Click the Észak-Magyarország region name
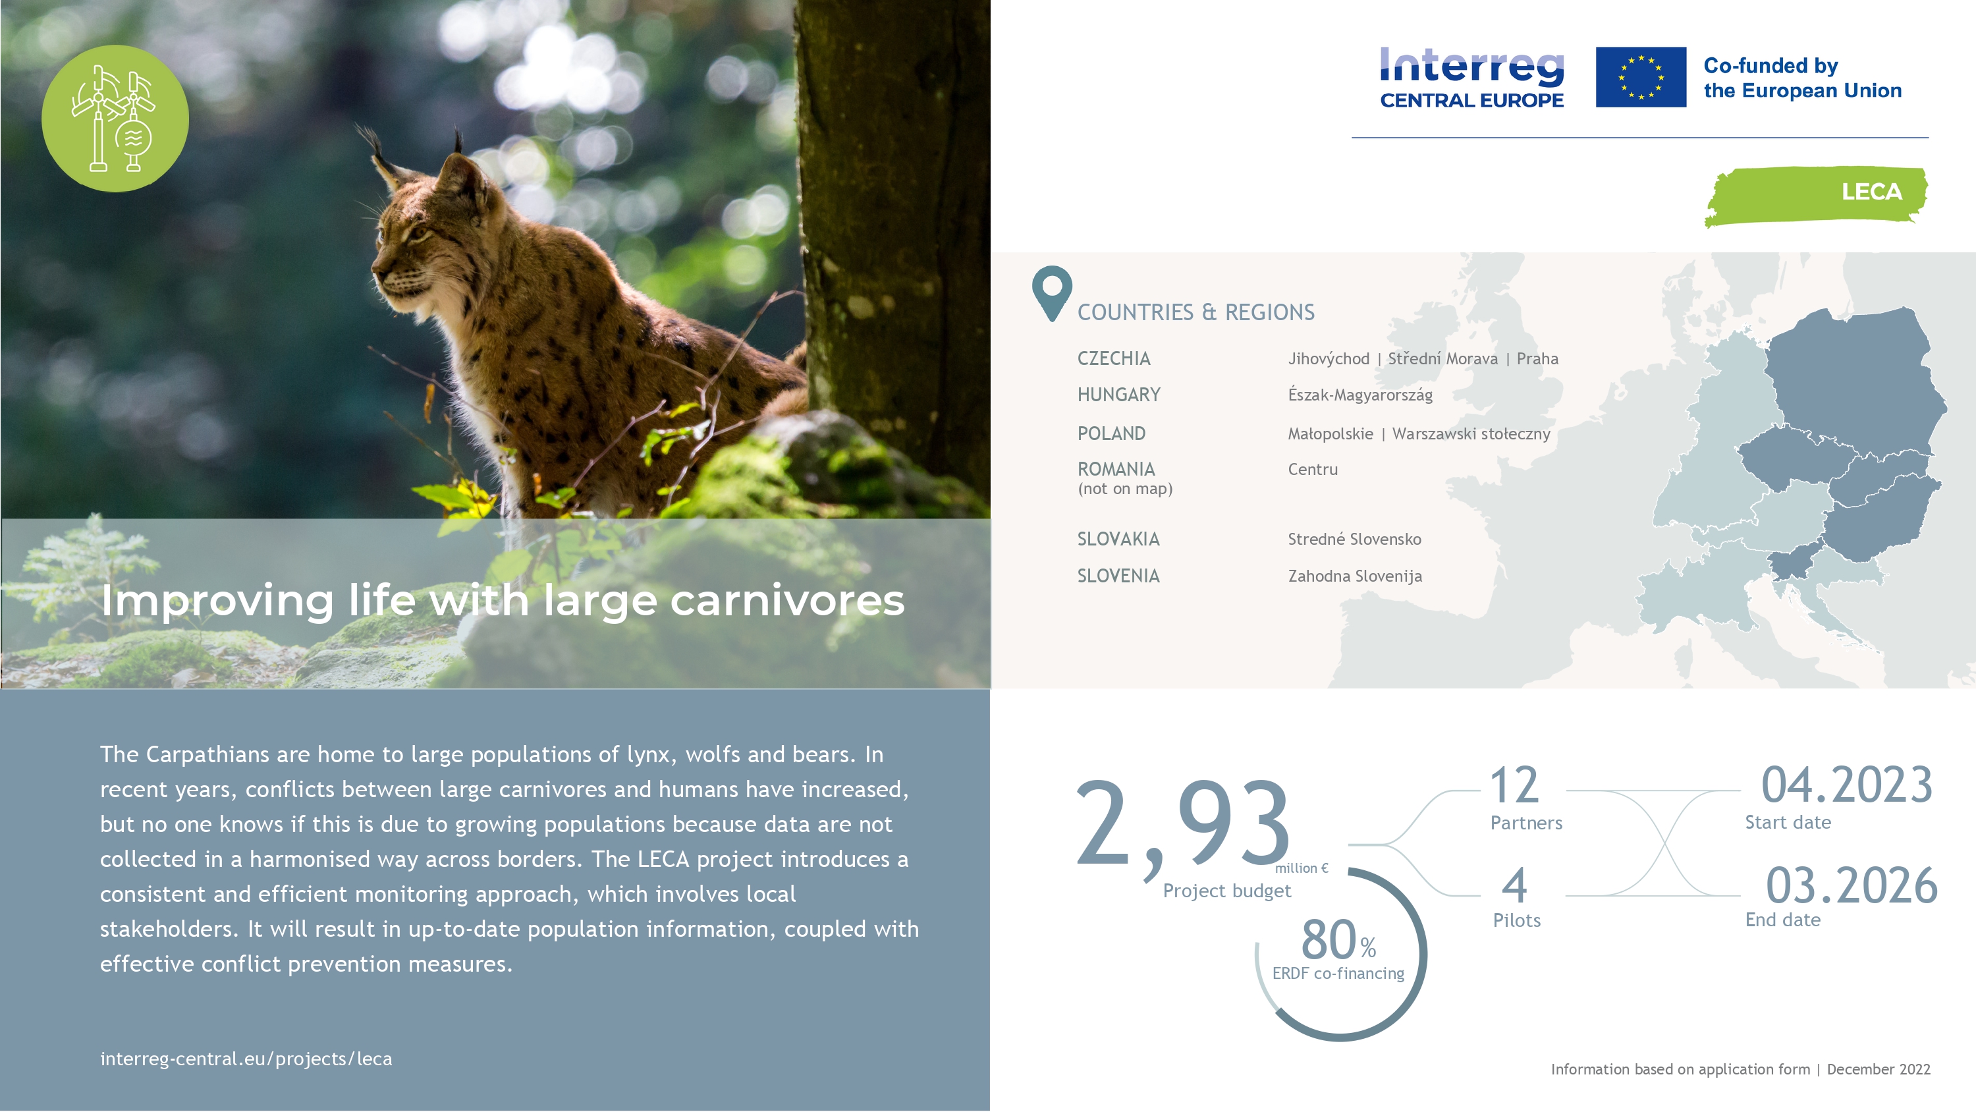Image resolution: width=1976 pixels, height=1112 pixels. point(1359,395)
